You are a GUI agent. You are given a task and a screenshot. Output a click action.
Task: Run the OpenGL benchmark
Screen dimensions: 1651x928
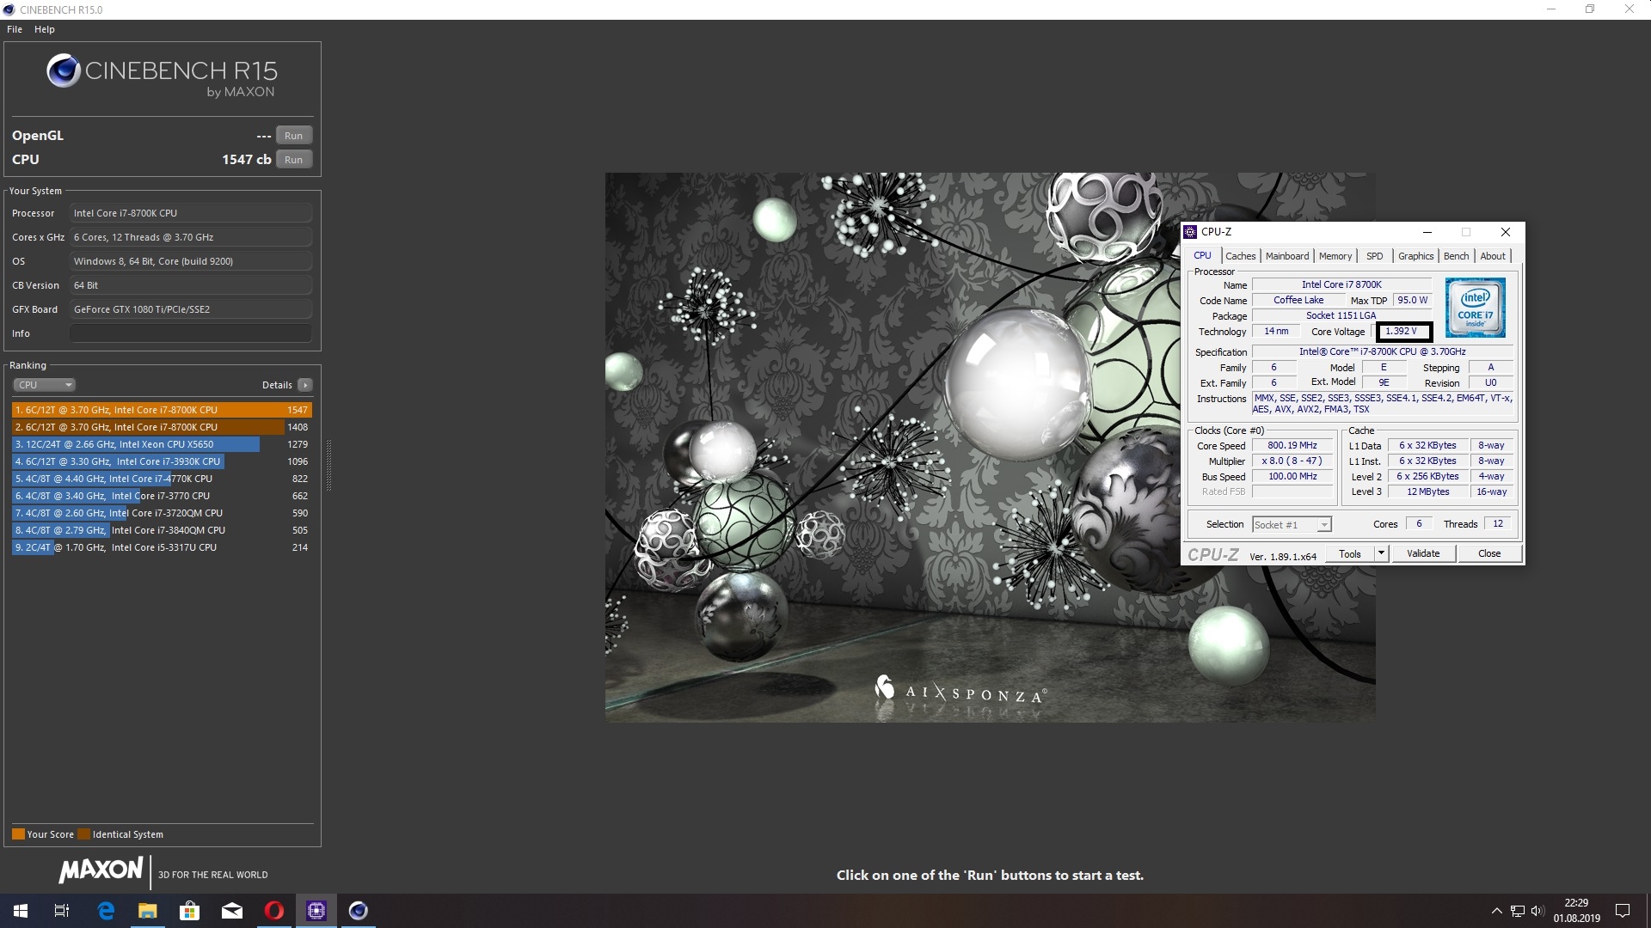(293, 136)
